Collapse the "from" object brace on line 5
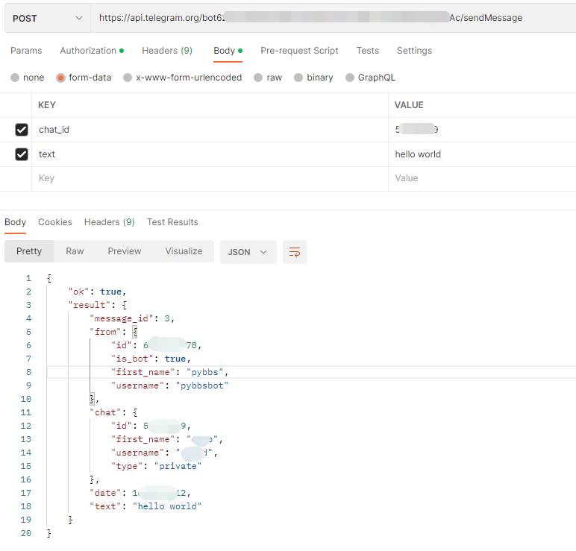This screenshot has width=576, height=551. (x=135, y=332)
